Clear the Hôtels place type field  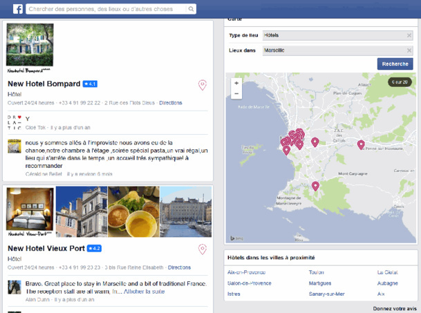[x=409, y=35]
